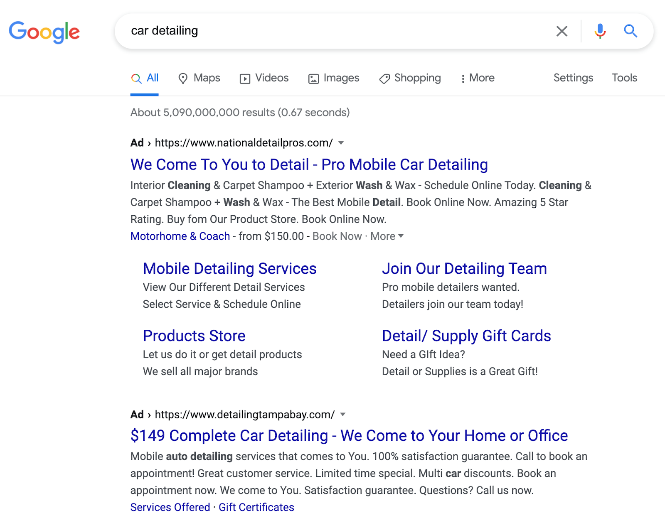Click the Images picture icon
This screenshot has height=528, width=665.
point(313,79)
